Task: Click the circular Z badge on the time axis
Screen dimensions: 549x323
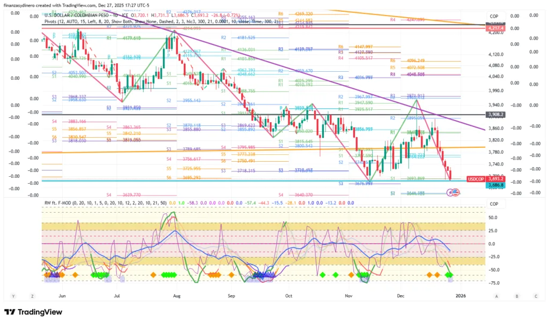Action: [32, 296]
